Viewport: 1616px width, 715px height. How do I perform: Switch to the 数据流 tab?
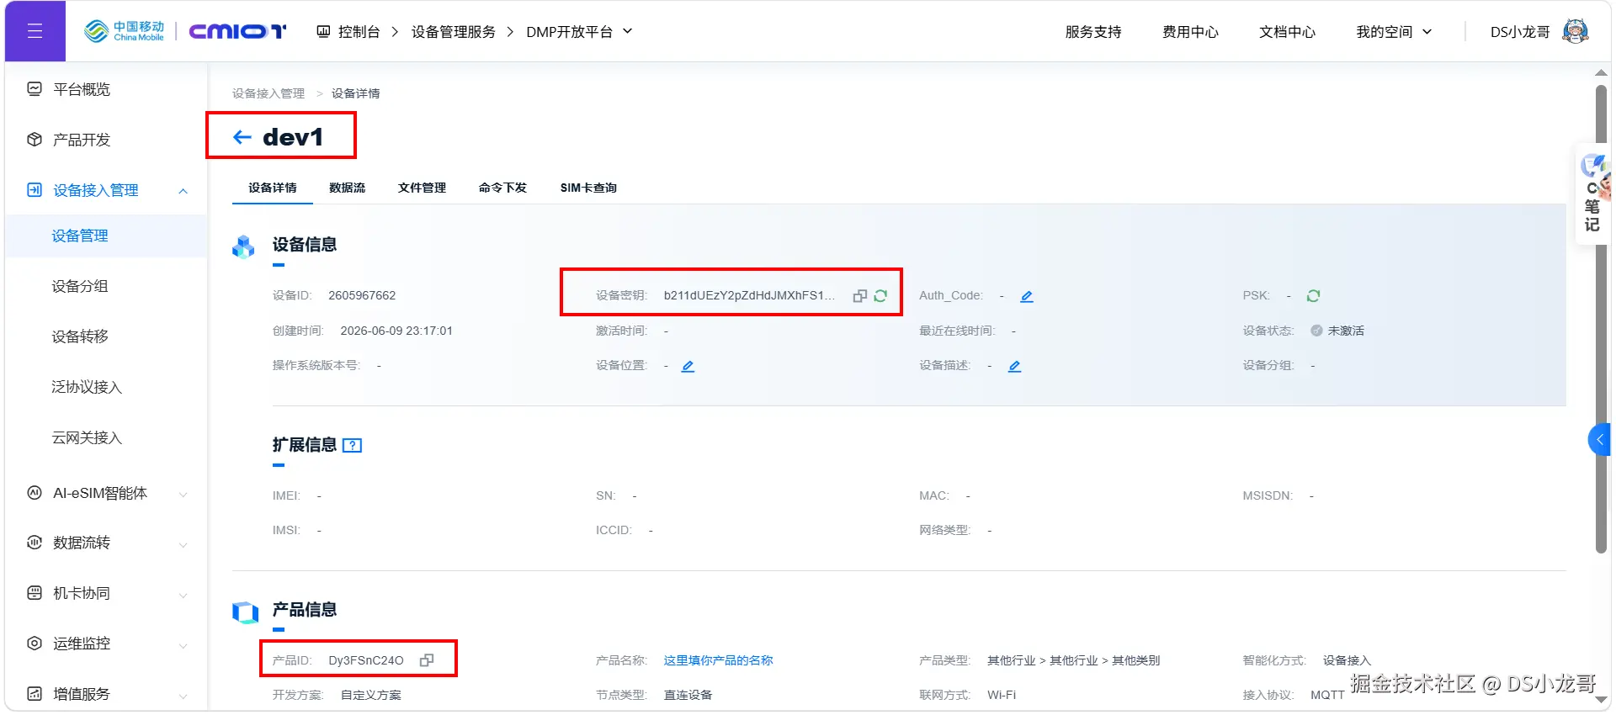click(348, 188)
